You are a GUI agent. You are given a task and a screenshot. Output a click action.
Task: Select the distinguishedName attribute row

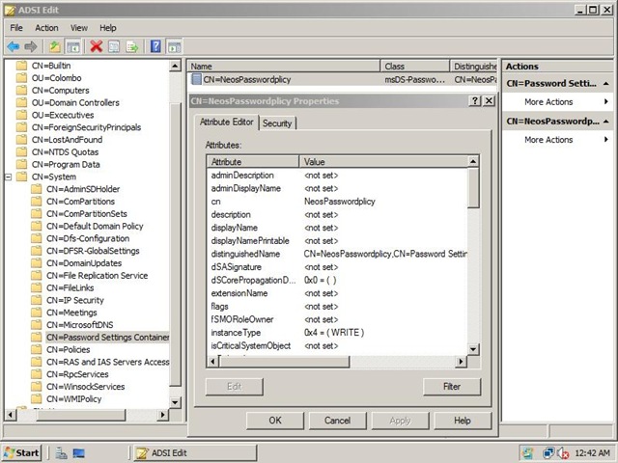[337, 254]
